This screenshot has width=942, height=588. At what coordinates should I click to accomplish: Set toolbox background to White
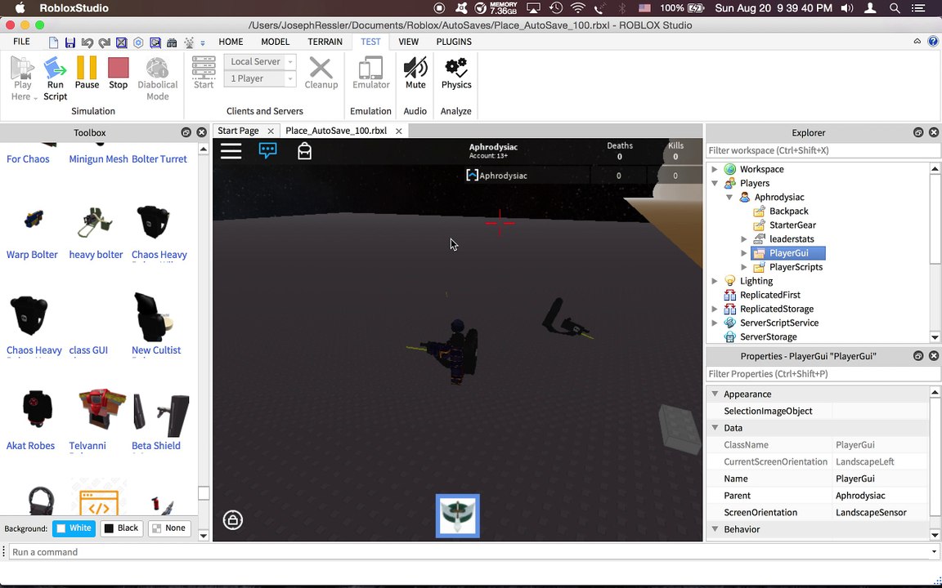tap(74, 528)
